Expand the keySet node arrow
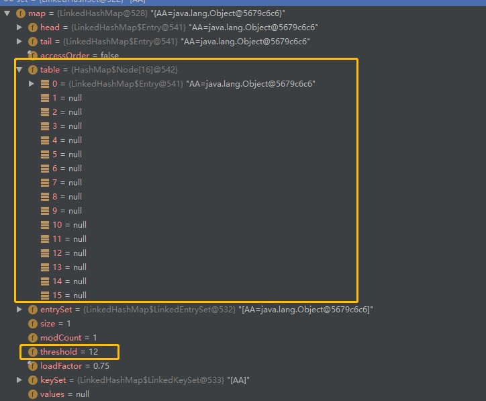This screenshot has width=486, height=401. coord(19,380)
